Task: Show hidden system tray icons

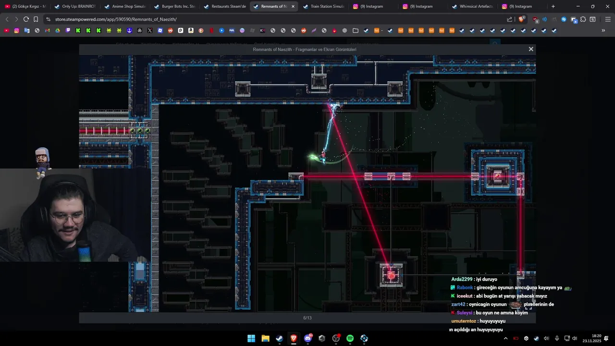Action: 505,338
